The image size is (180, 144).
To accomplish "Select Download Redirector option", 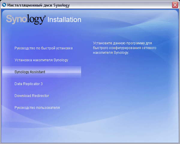I will pos(32,96).
